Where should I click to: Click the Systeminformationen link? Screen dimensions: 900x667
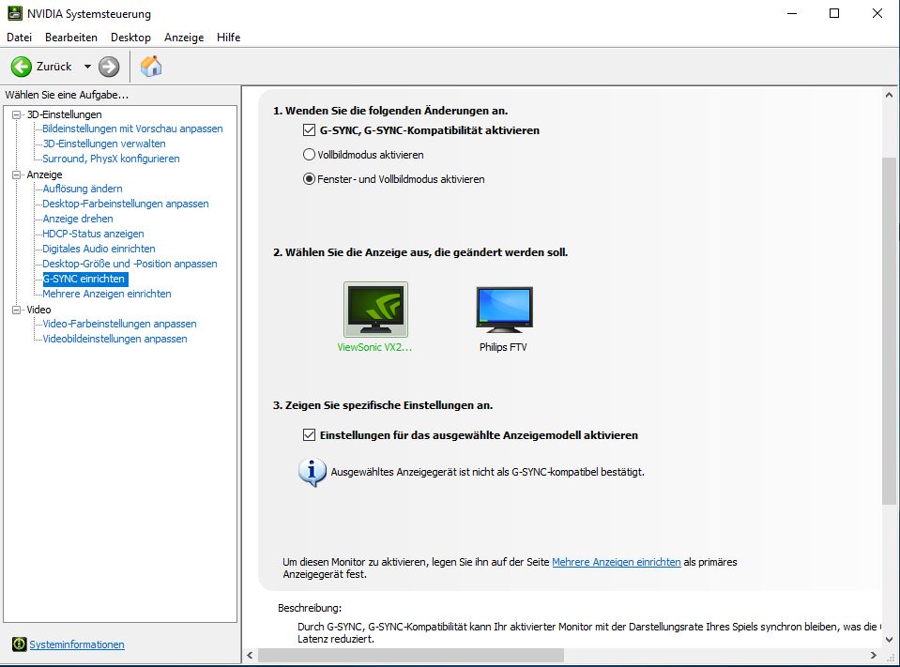click(x=75, y=644)
